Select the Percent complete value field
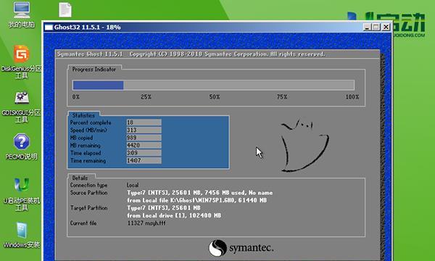This screenshot has width=435, height=261. (x=144, y=123)
